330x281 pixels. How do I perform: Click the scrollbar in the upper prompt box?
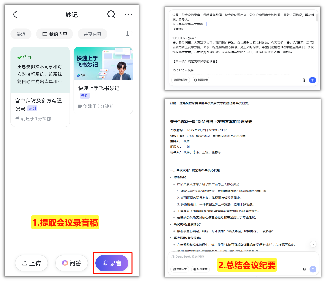coord(317,17)
